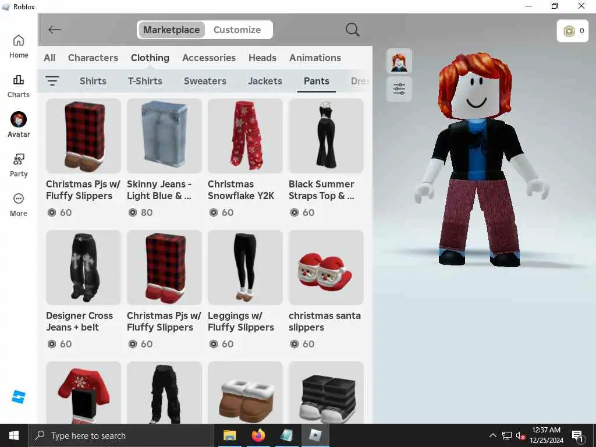
Task: Click the 'Christmas Snowflake Y2K' title
Action: point(241,190)
